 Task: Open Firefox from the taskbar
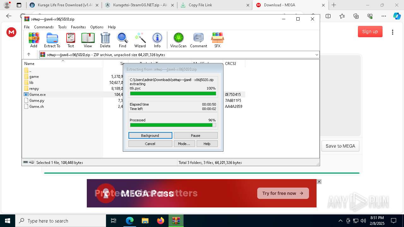[x=161, y=221]
